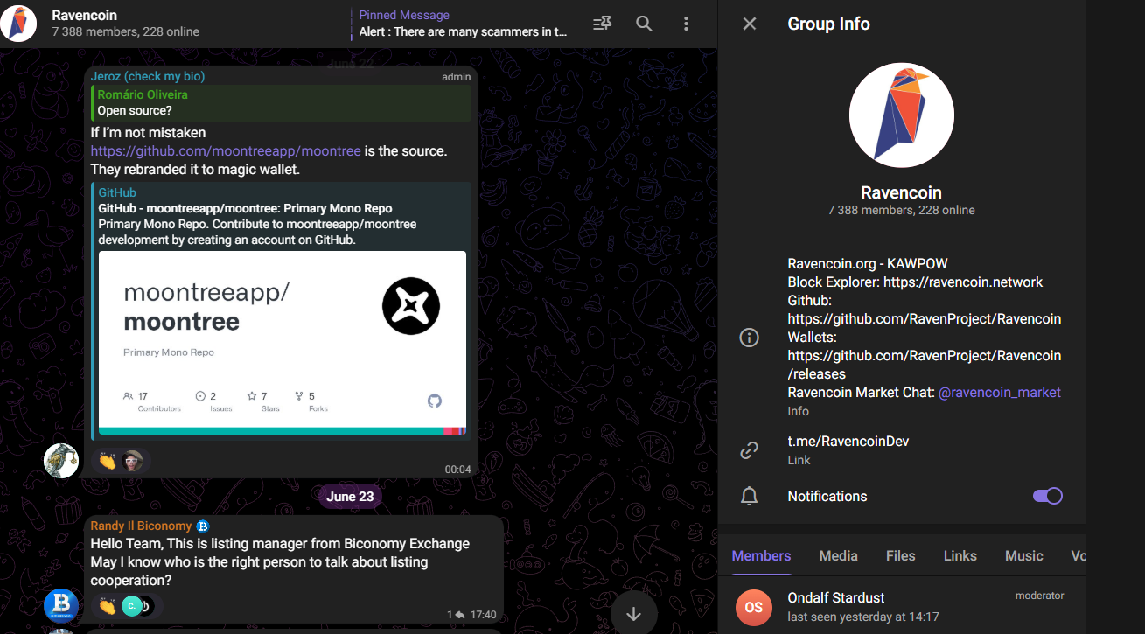This screenshot has width=1145, height=634.
Task: Select the June 23 date badge
Action: 350,497
